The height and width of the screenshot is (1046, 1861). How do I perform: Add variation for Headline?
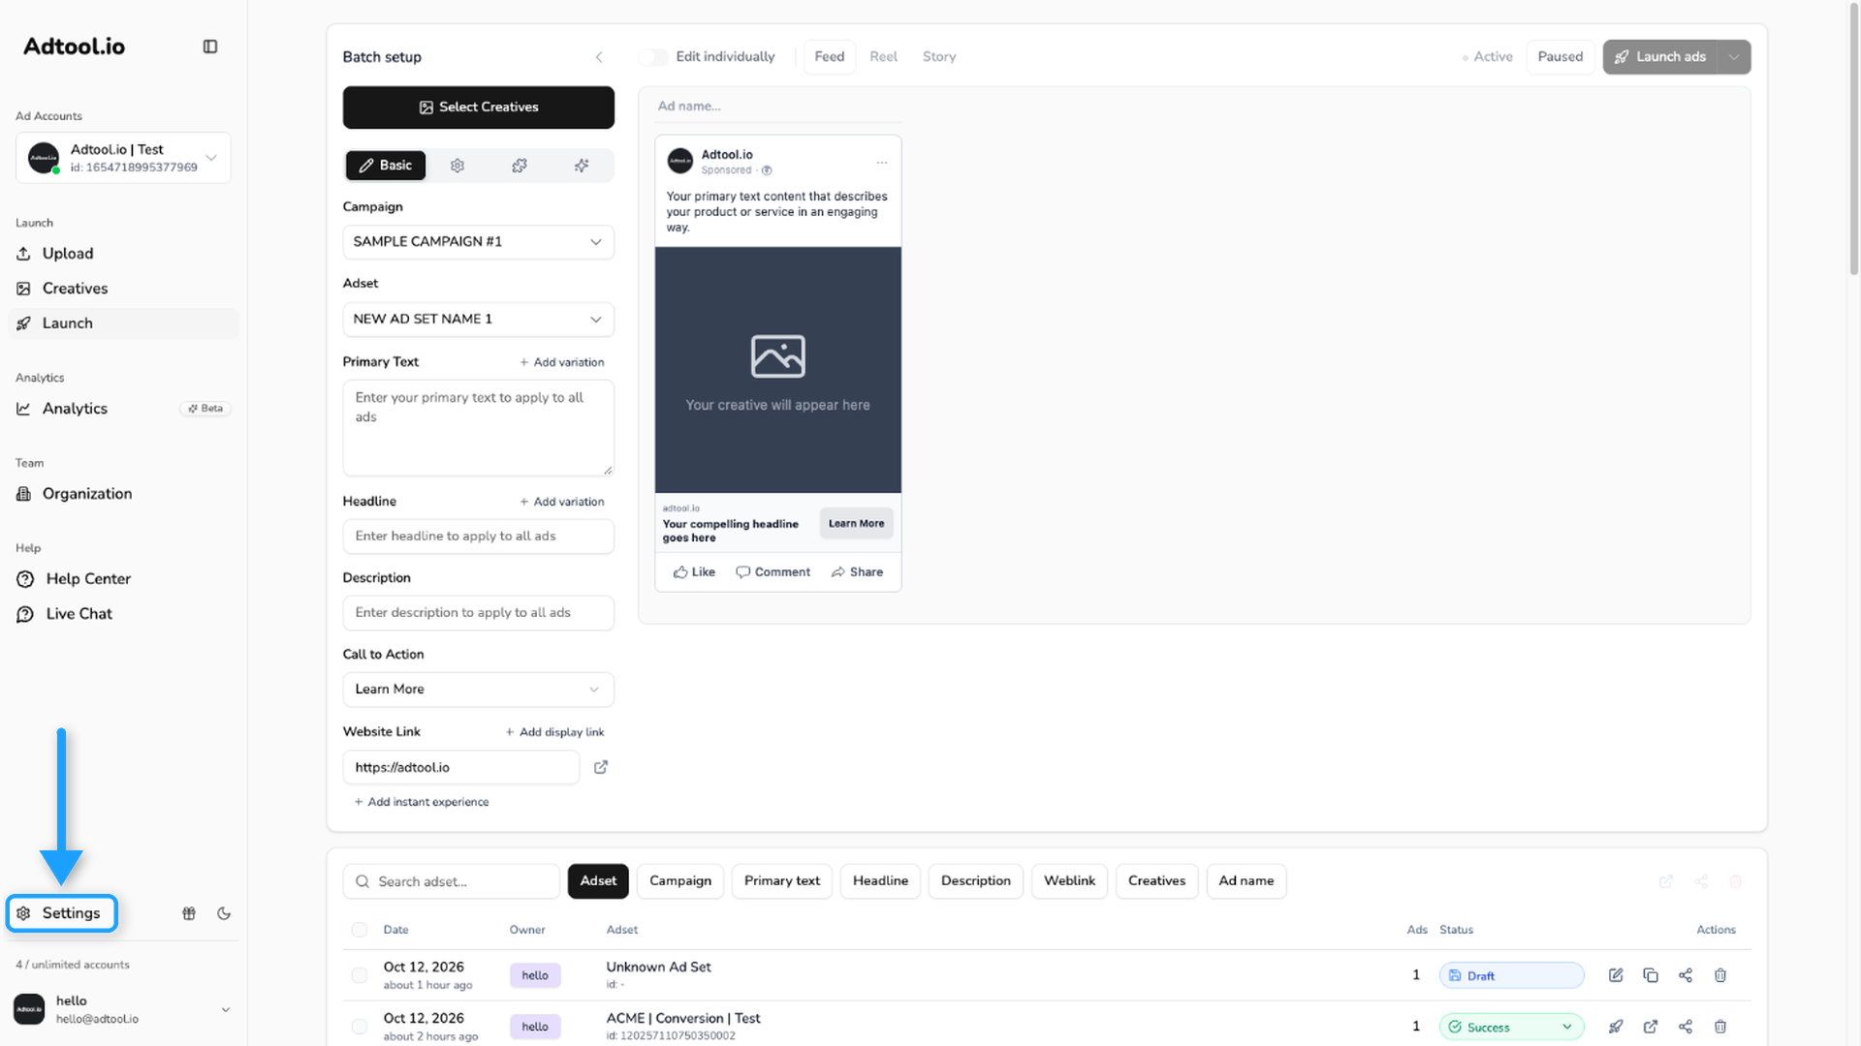tap(561, 502)
